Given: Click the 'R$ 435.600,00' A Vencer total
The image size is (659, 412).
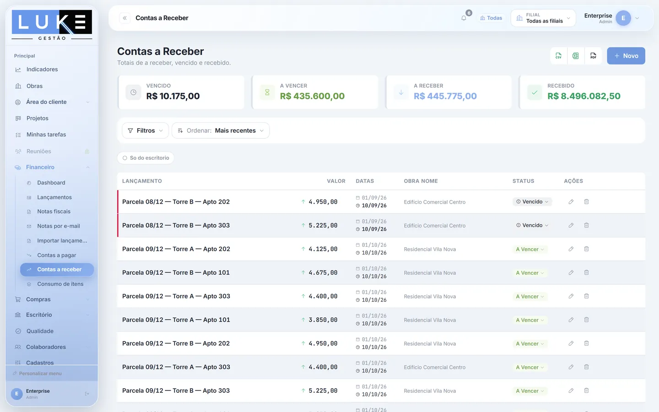Looking at the screenshot, I should coord(312,96).
